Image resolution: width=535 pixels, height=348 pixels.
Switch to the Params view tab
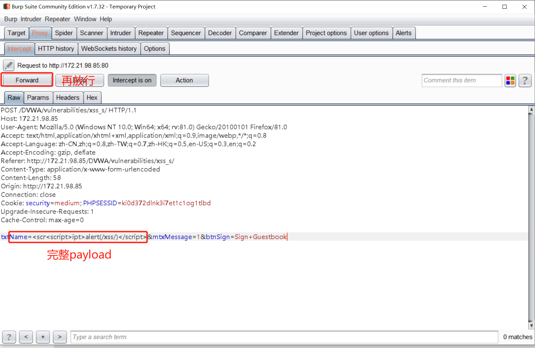[x=38, y=98]
